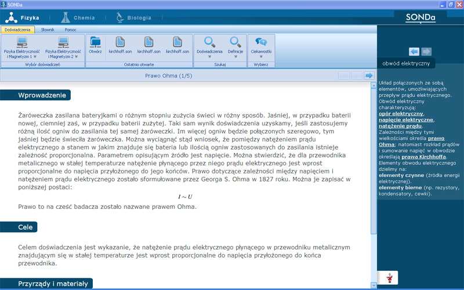Click the scrollbar up arrow

pos(373,85)
